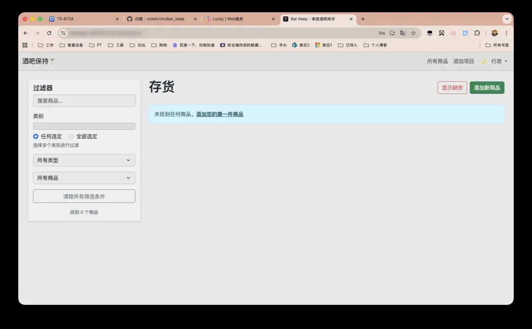This screenshot has height=329, width=532.
Task: Open the 行政 user dropdown menu
Action: tap(499, 61)
